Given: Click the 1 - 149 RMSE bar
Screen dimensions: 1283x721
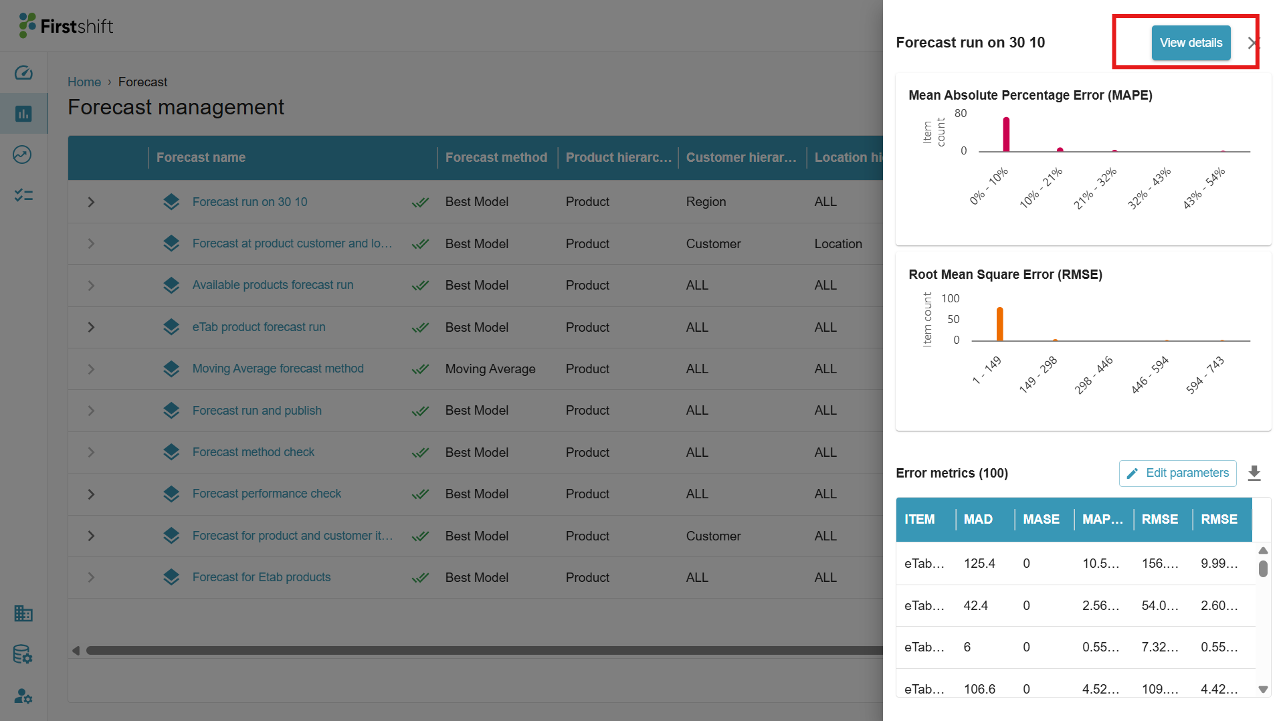Looking at the screenshot, I should 1000,324.
